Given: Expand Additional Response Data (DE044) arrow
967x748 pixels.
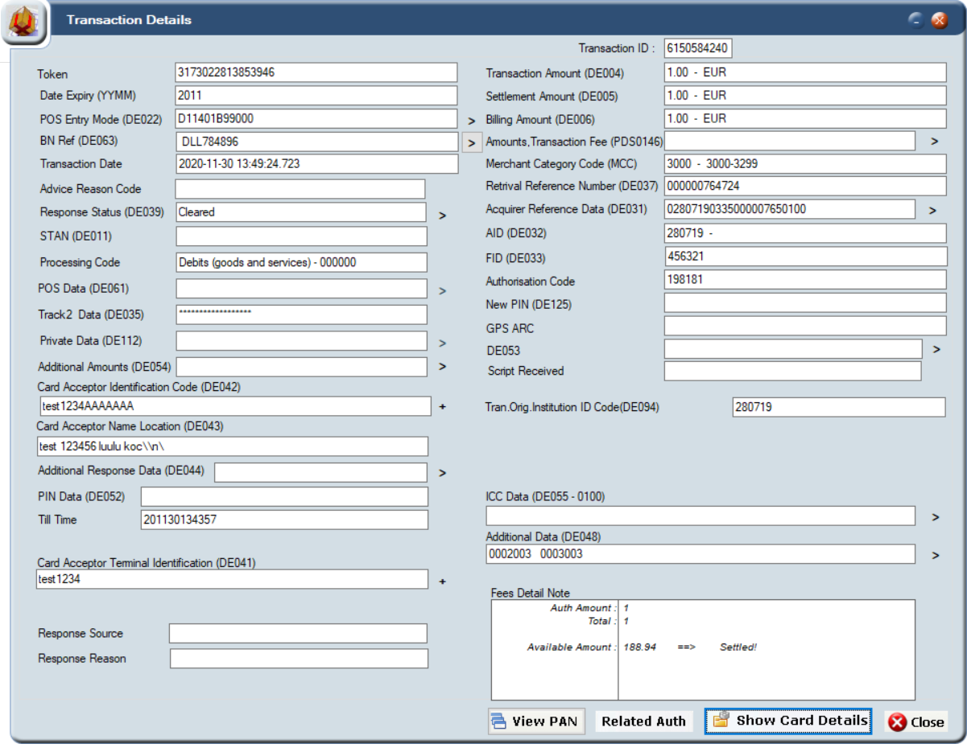Looking at the screenshot, I should (442, 473).
